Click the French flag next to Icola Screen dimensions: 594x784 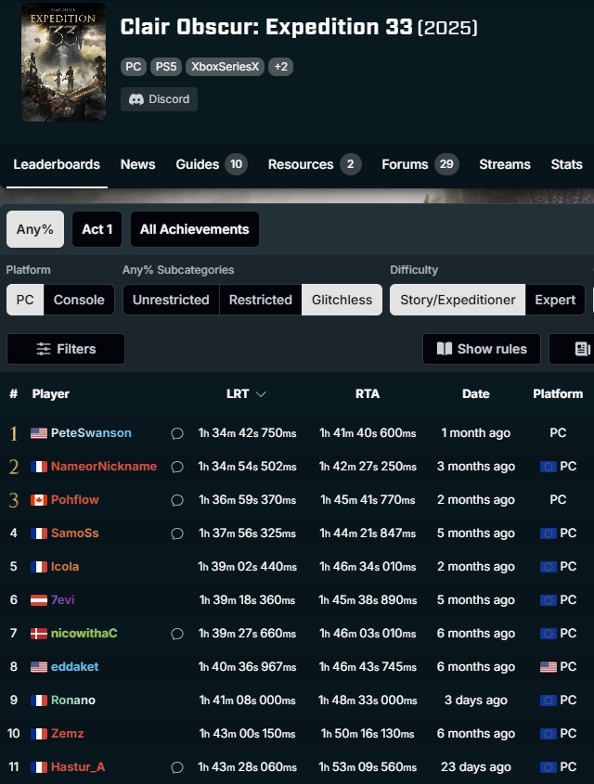point(39,567)
